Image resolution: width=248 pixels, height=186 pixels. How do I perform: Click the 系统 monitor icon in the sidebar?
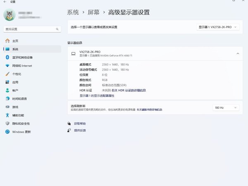7,49
